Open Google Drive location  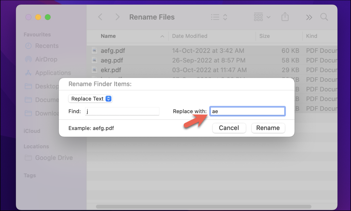pyautogui.click(x=54, y=158)
